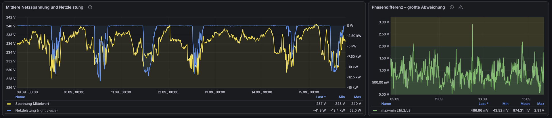Sort Phasendifferenz legend by Mean column
Screen dimensions: 552x118
525,104
